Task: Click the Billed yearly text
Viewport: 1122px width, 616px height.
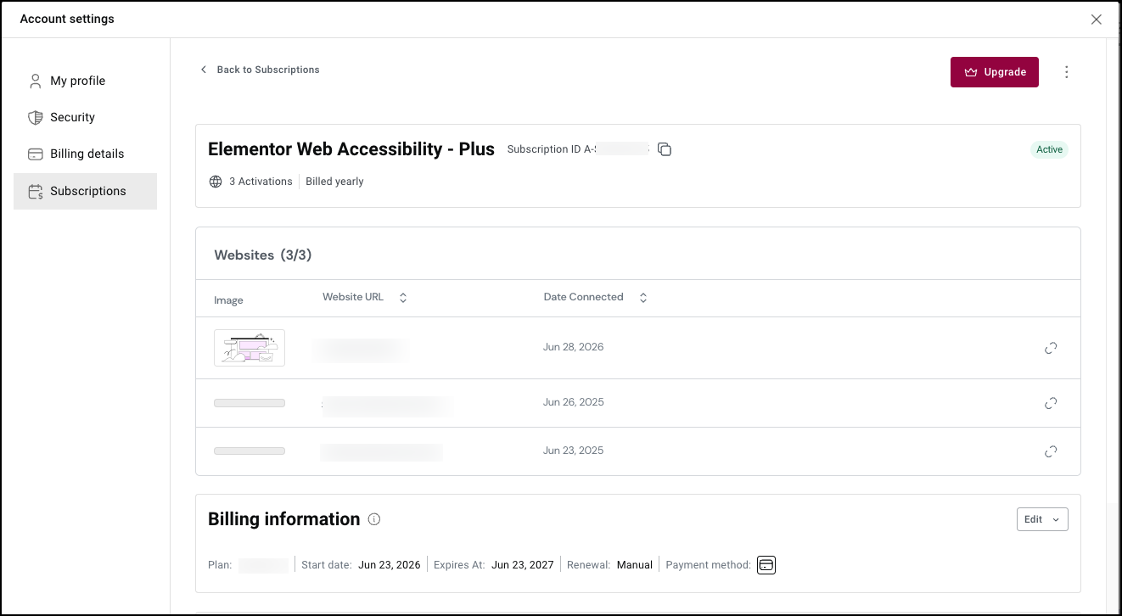Action: pos(334,182)
